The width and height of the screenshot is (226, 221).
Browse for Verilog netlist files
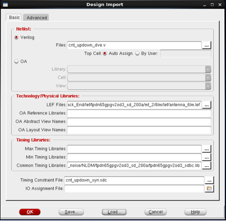[x=207, y=45]
